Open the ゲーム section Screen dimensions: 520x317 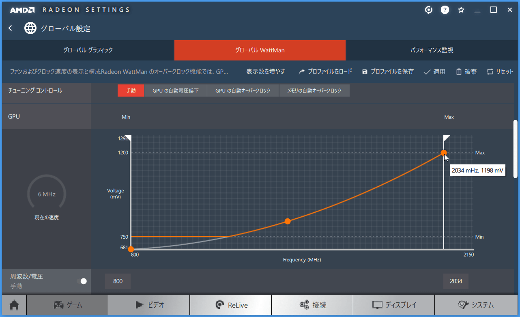(x=67, y=305)
